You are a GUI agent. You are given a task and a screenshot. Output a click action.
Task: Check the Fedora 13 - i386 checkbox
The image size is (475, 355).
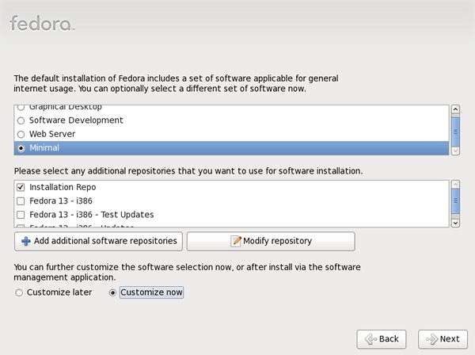21,201
